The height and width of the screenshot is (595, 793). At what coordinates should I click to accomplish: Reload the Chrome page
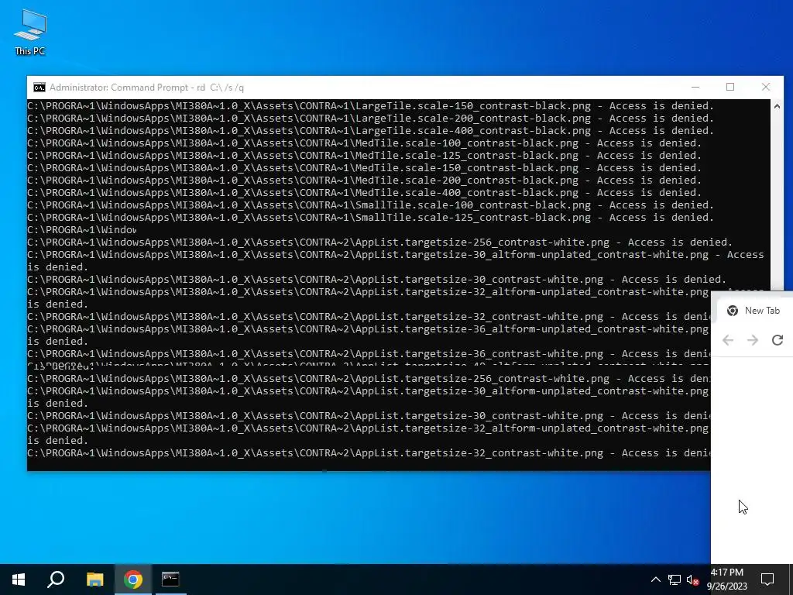coord(778,340)
